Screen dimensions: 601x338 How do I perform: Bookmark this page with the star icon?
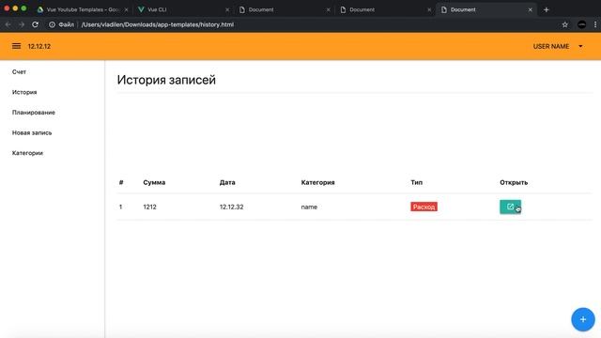coord(565,24)
